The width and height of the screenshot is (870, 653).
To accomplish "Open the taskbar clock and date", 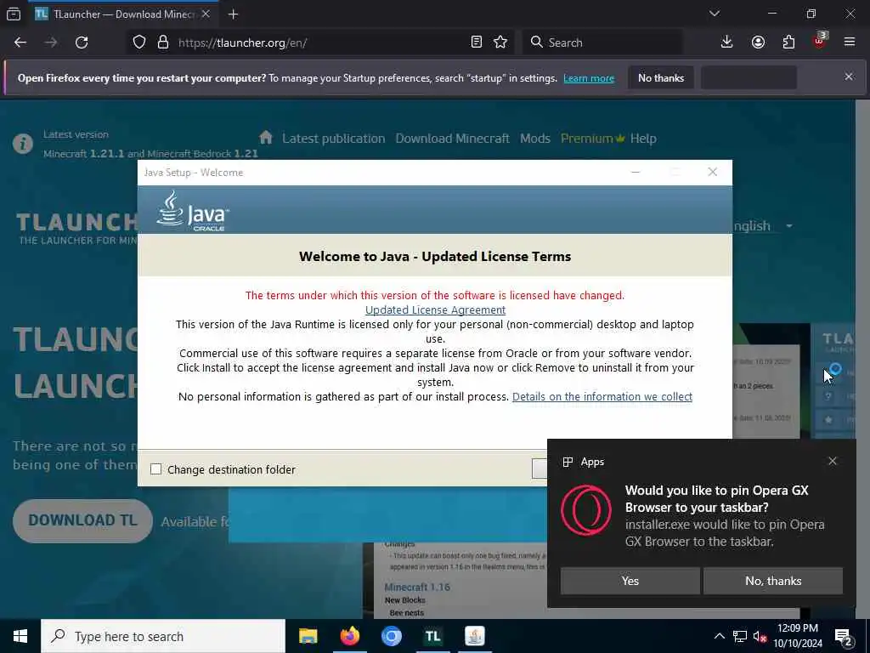I will click(798, 636).
